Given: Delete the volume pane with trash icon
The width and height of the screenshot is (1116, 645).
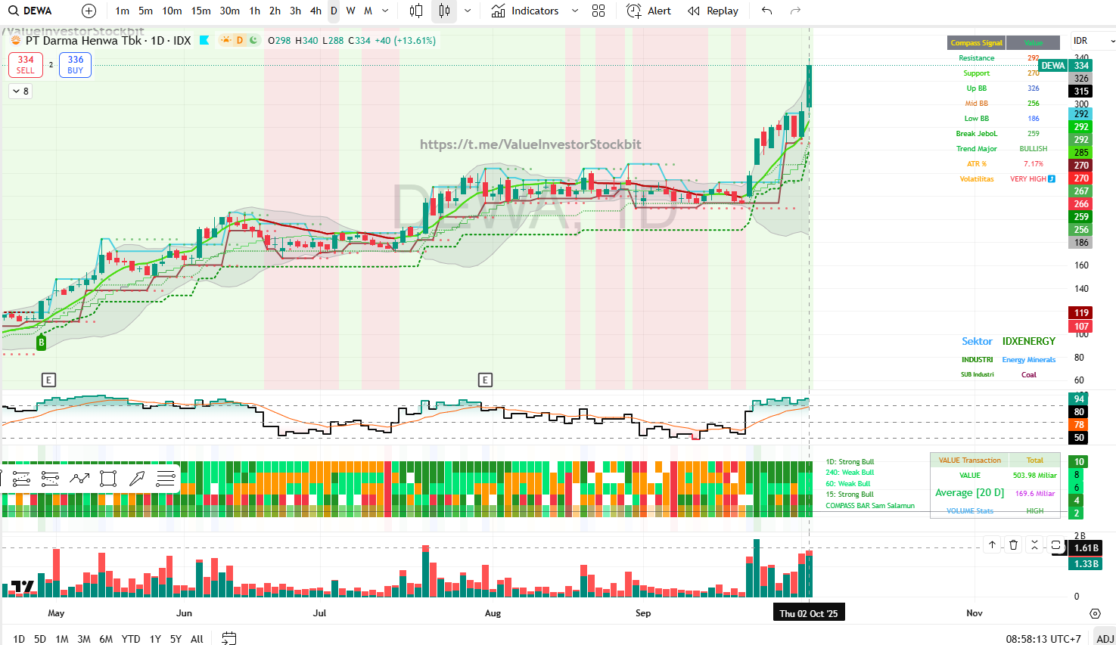Looking at the screenshot, I should pyautogui.click(x=1013, y=544).
